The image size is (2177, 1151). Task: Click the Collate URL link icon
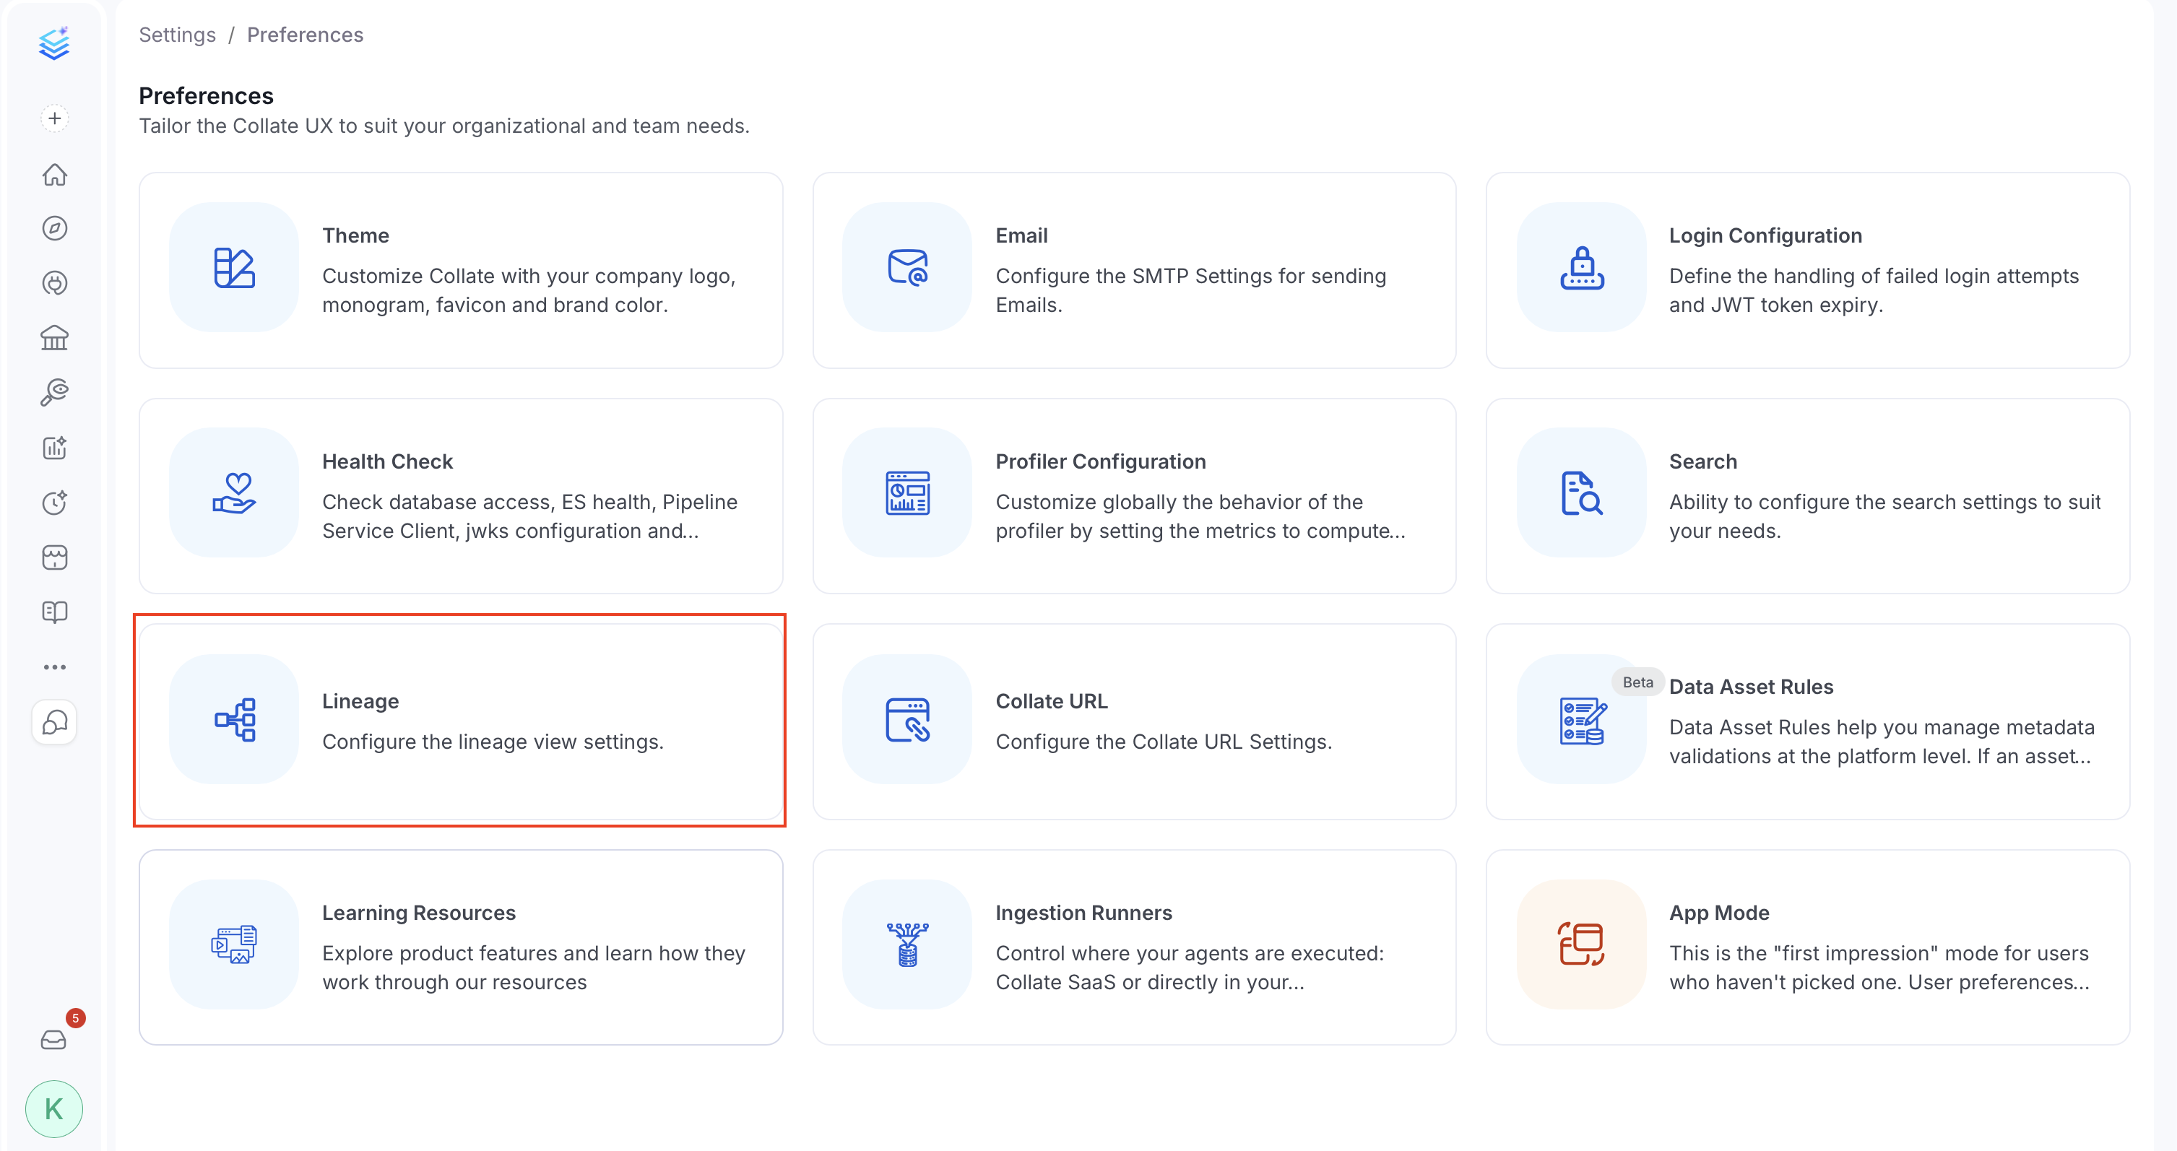[908, 719]
